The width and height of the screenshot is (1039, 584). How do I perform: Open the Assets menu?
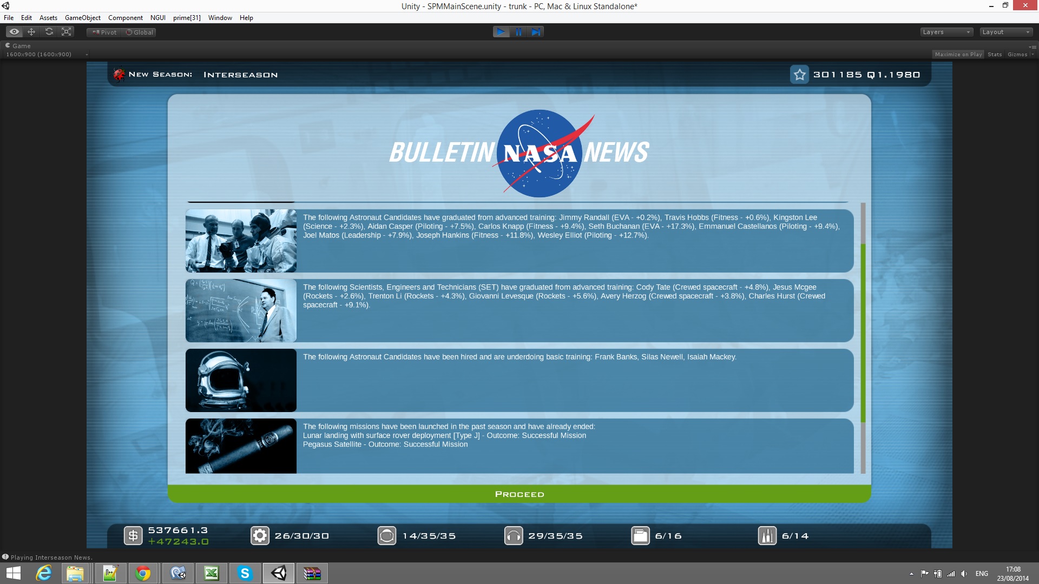(48, 18)
